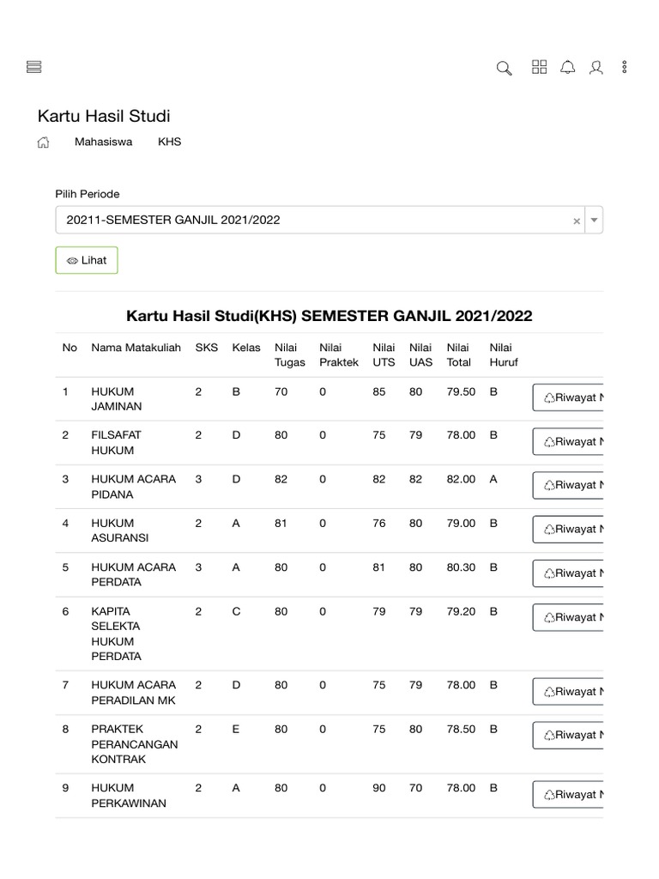Click the user profile icon
Screen dimensions: 659x879
click(x=596, y=67)
